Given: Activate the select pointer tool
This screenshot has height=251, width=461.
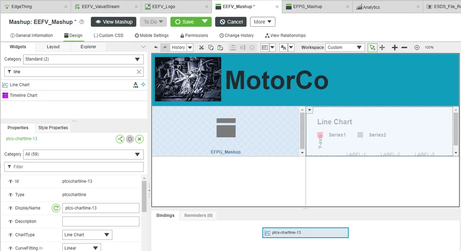Looking at the screenshot, I should tap(372, 48).
